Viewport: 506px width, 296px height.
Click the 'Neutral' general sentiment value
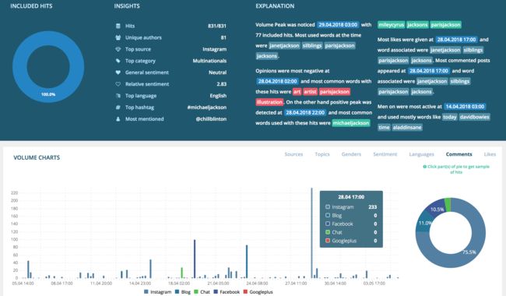point(217,72)
